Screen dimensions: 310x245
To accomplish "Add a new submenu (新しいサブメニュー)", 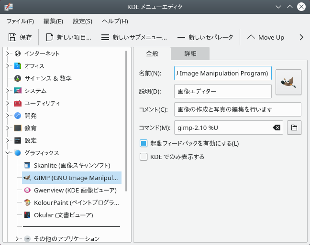I will 134,37.
